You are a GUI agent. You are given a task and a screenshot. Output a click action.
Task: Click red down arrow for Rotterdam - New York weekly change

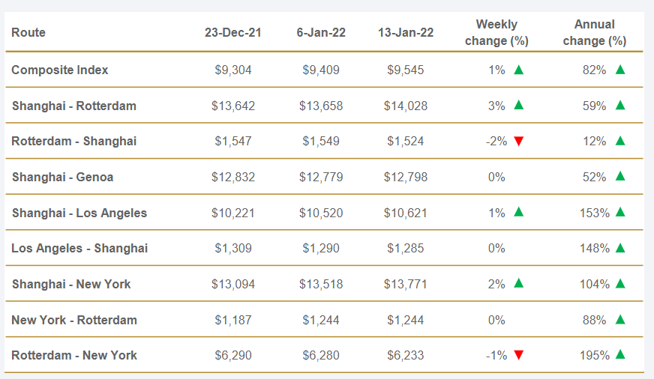pyautogui.click(x=518, y=356)
